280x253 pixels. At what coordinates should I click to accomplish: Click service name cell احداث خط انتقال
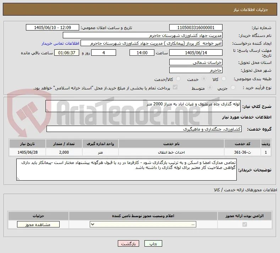point(171,152)
